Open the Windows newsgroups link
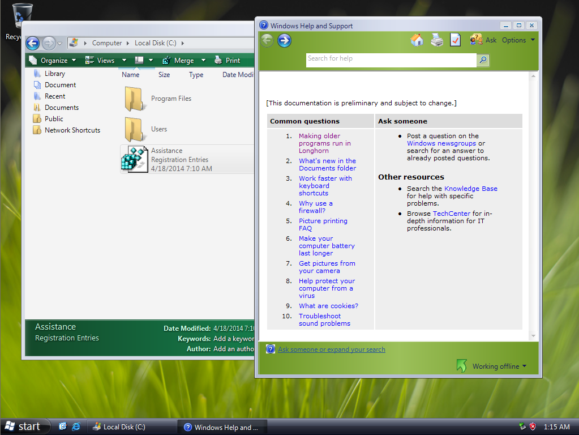The width and height of the screenshot is (579, 435). [x=441, y=143]
